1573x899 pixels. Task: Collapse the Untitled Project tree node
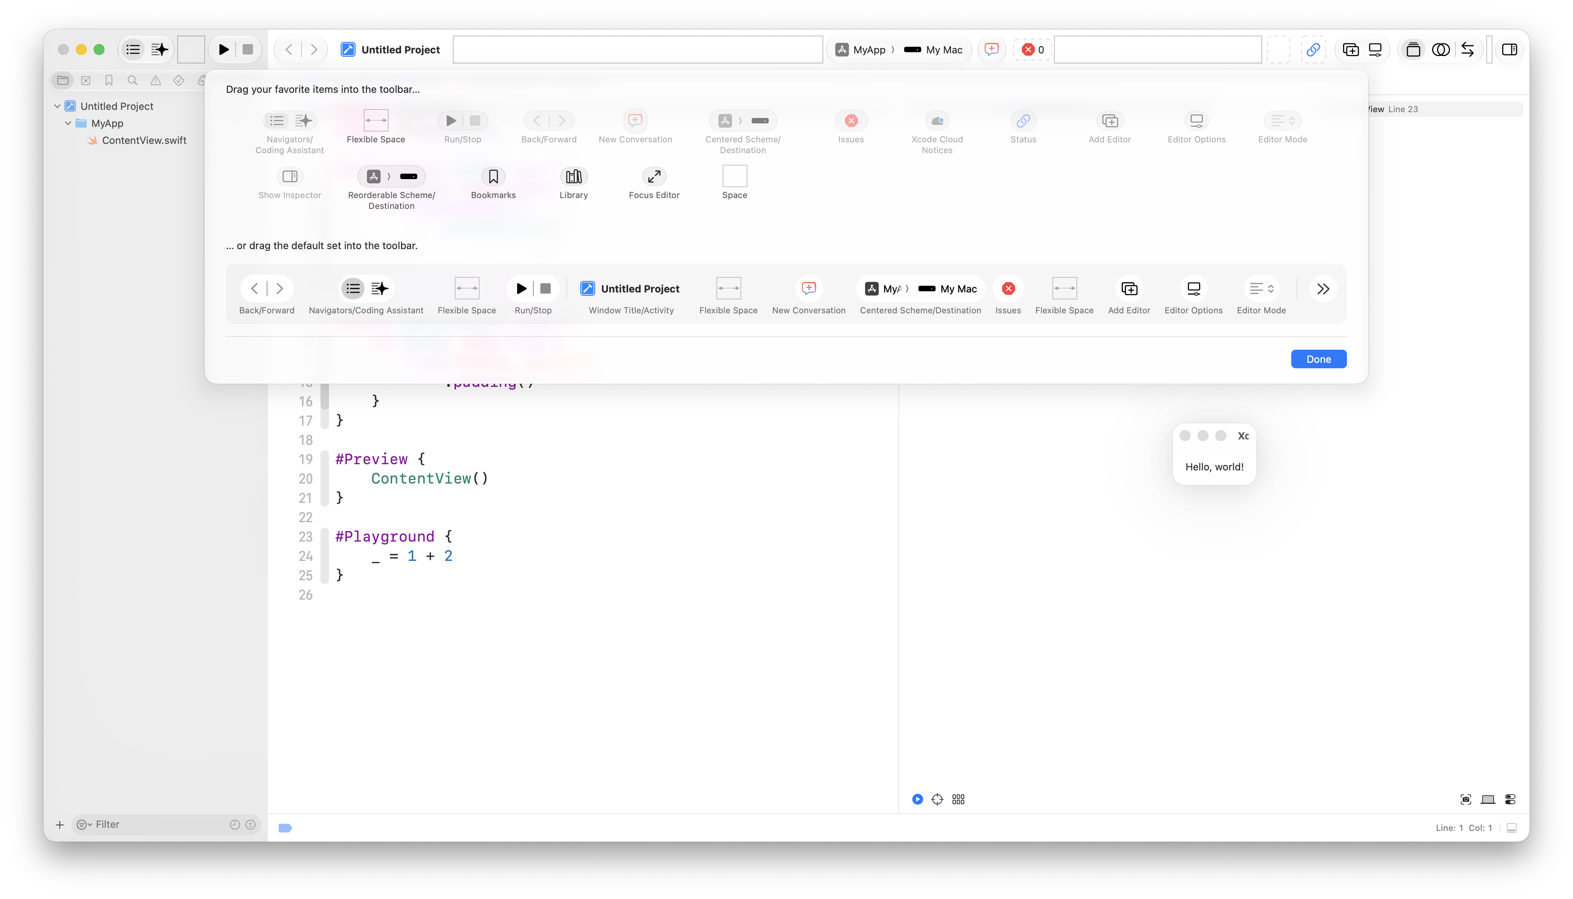coord(57,106)
